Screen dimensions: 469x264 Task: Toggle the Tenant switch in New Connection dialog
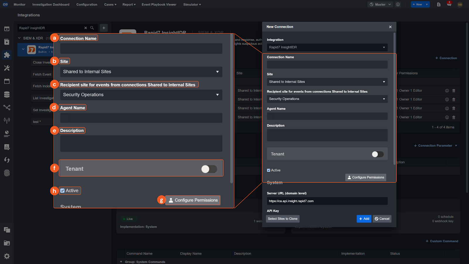378,154
